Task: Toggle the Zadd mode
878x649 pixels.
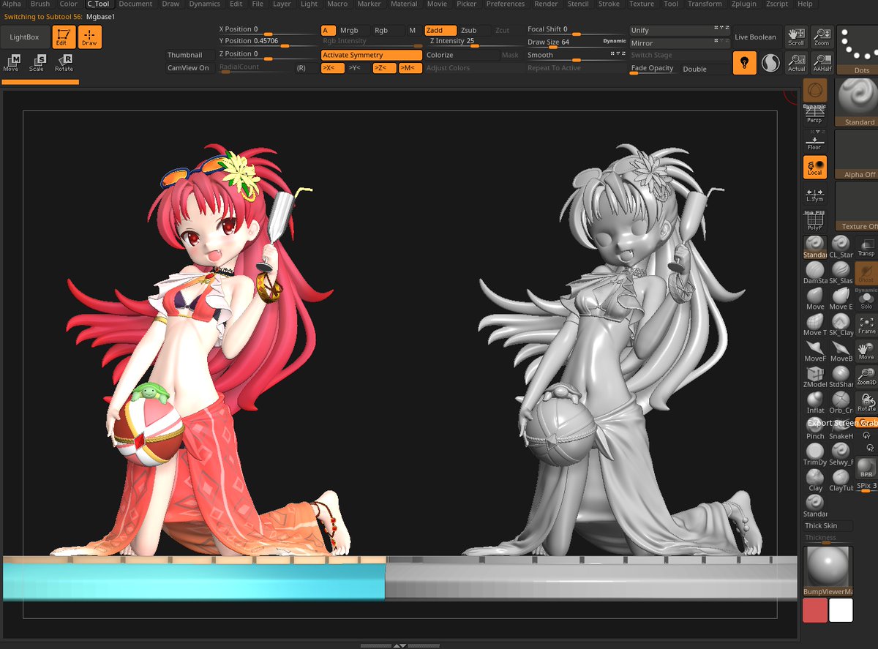Action: tap(439, 30)
